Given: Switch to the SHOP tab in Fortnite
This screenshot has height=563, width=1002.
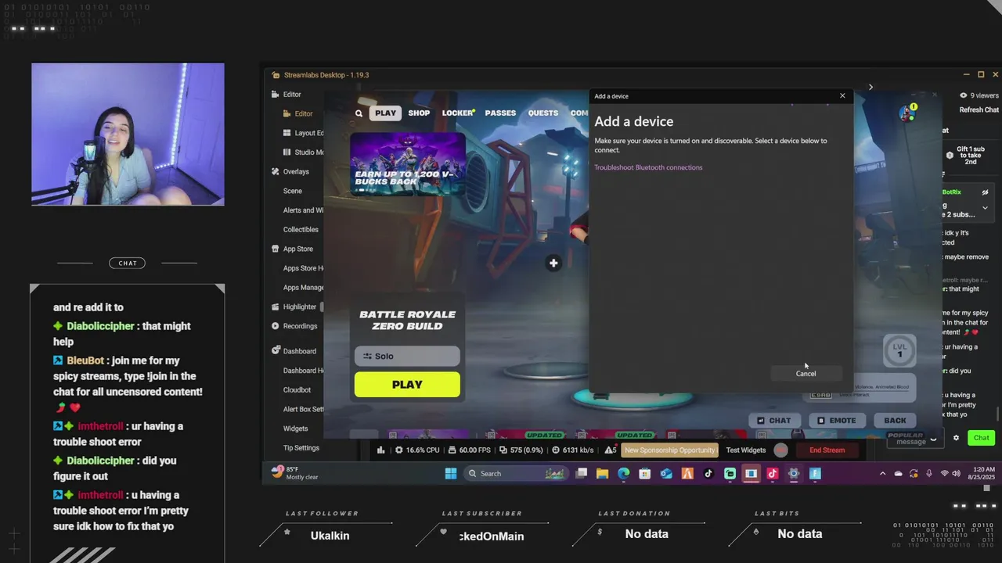Looking at the screenshot, I should click(419, 113).
